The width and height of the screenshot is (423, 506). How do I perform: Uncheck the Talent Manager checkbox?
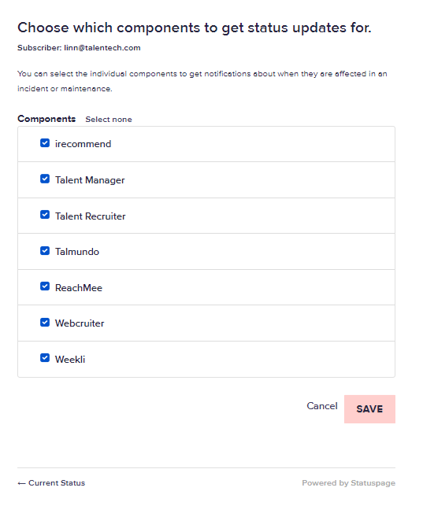[x=45, y=179]
